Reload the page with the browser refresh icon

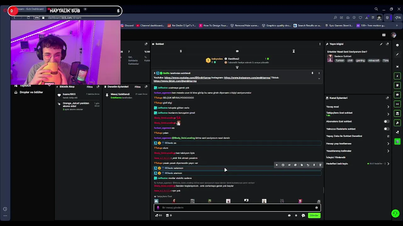[28, 18]
